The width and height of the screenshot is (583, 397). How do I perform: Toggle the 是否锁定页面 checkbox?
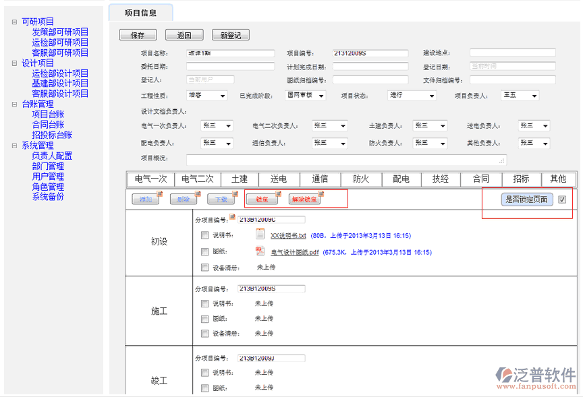[x=562, y=200]
